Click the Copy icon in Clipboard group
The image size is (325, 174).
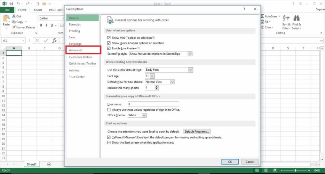14,22
